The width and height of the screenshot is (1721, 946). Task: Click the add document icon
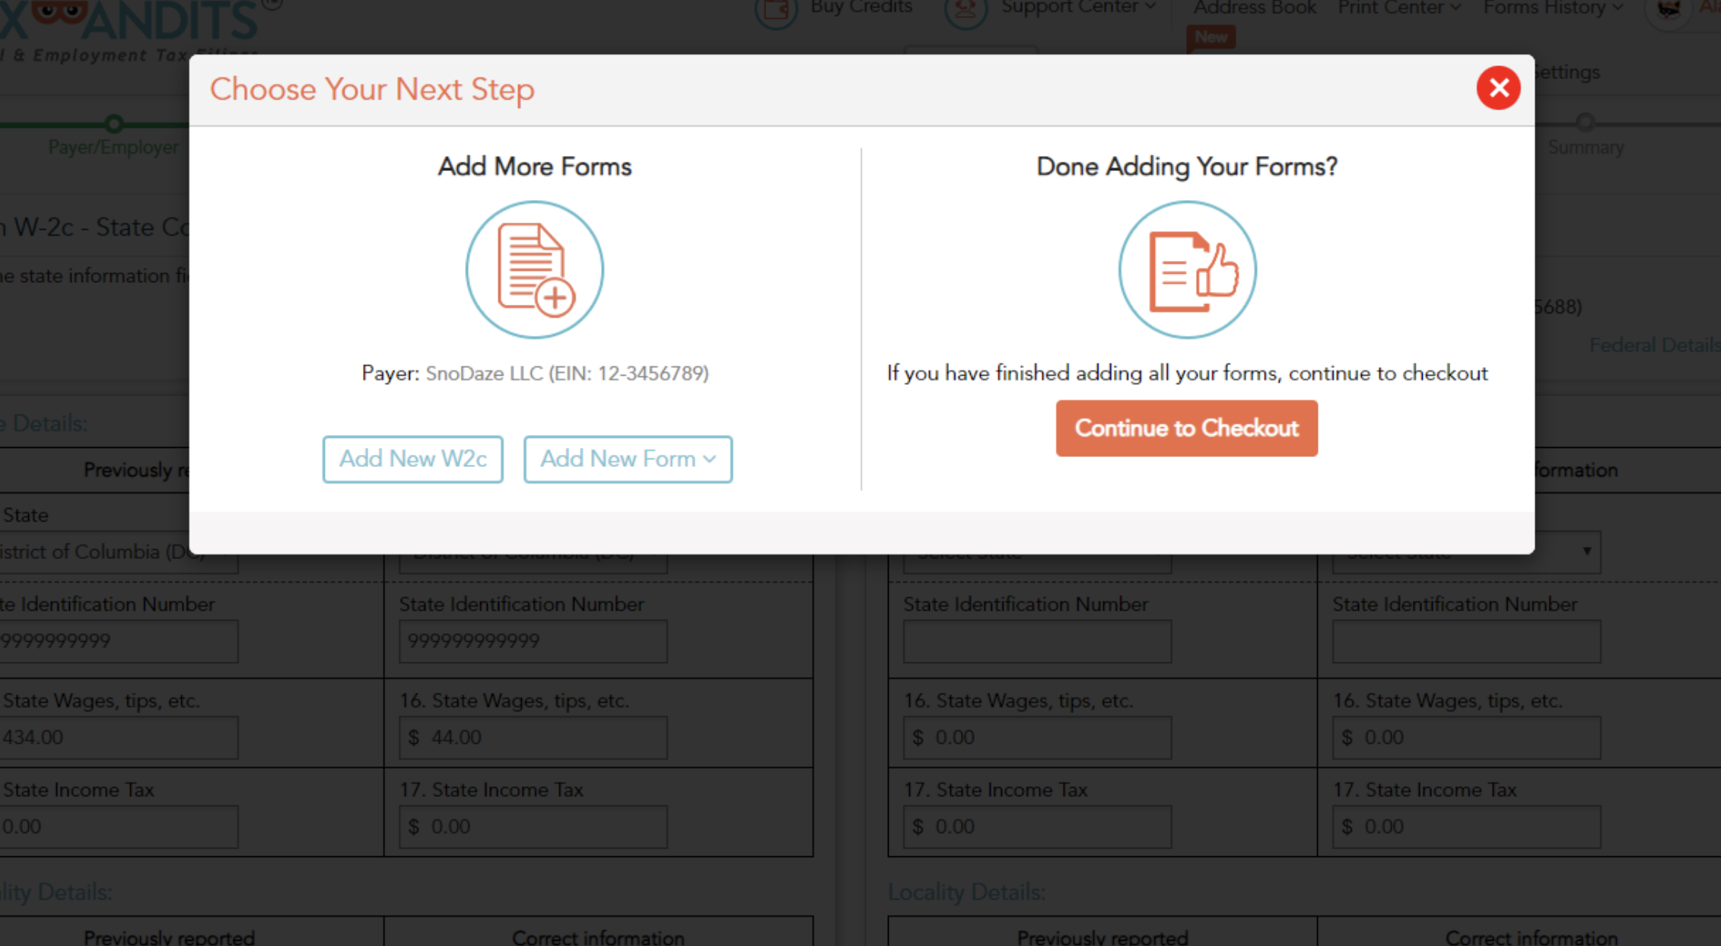[x=534, y=269]
